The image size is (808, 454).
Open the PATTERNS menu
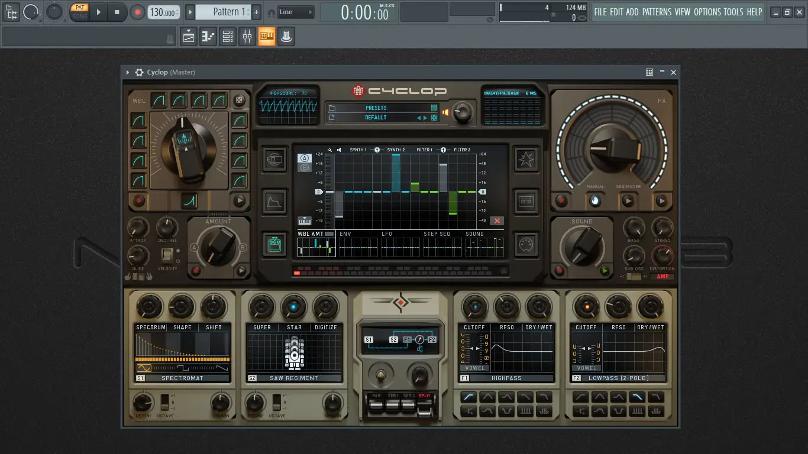657,12
